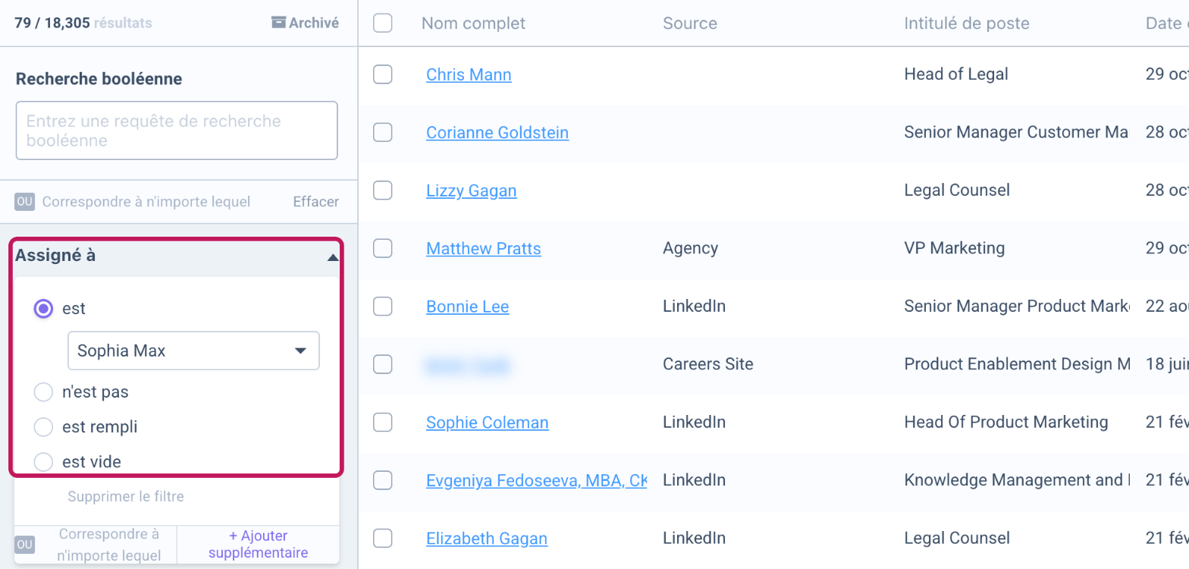Image resolution: width=1189 pixels, height=569 pixels.
Task: Click Supprimer le filtre
Action: click(126, 497)
